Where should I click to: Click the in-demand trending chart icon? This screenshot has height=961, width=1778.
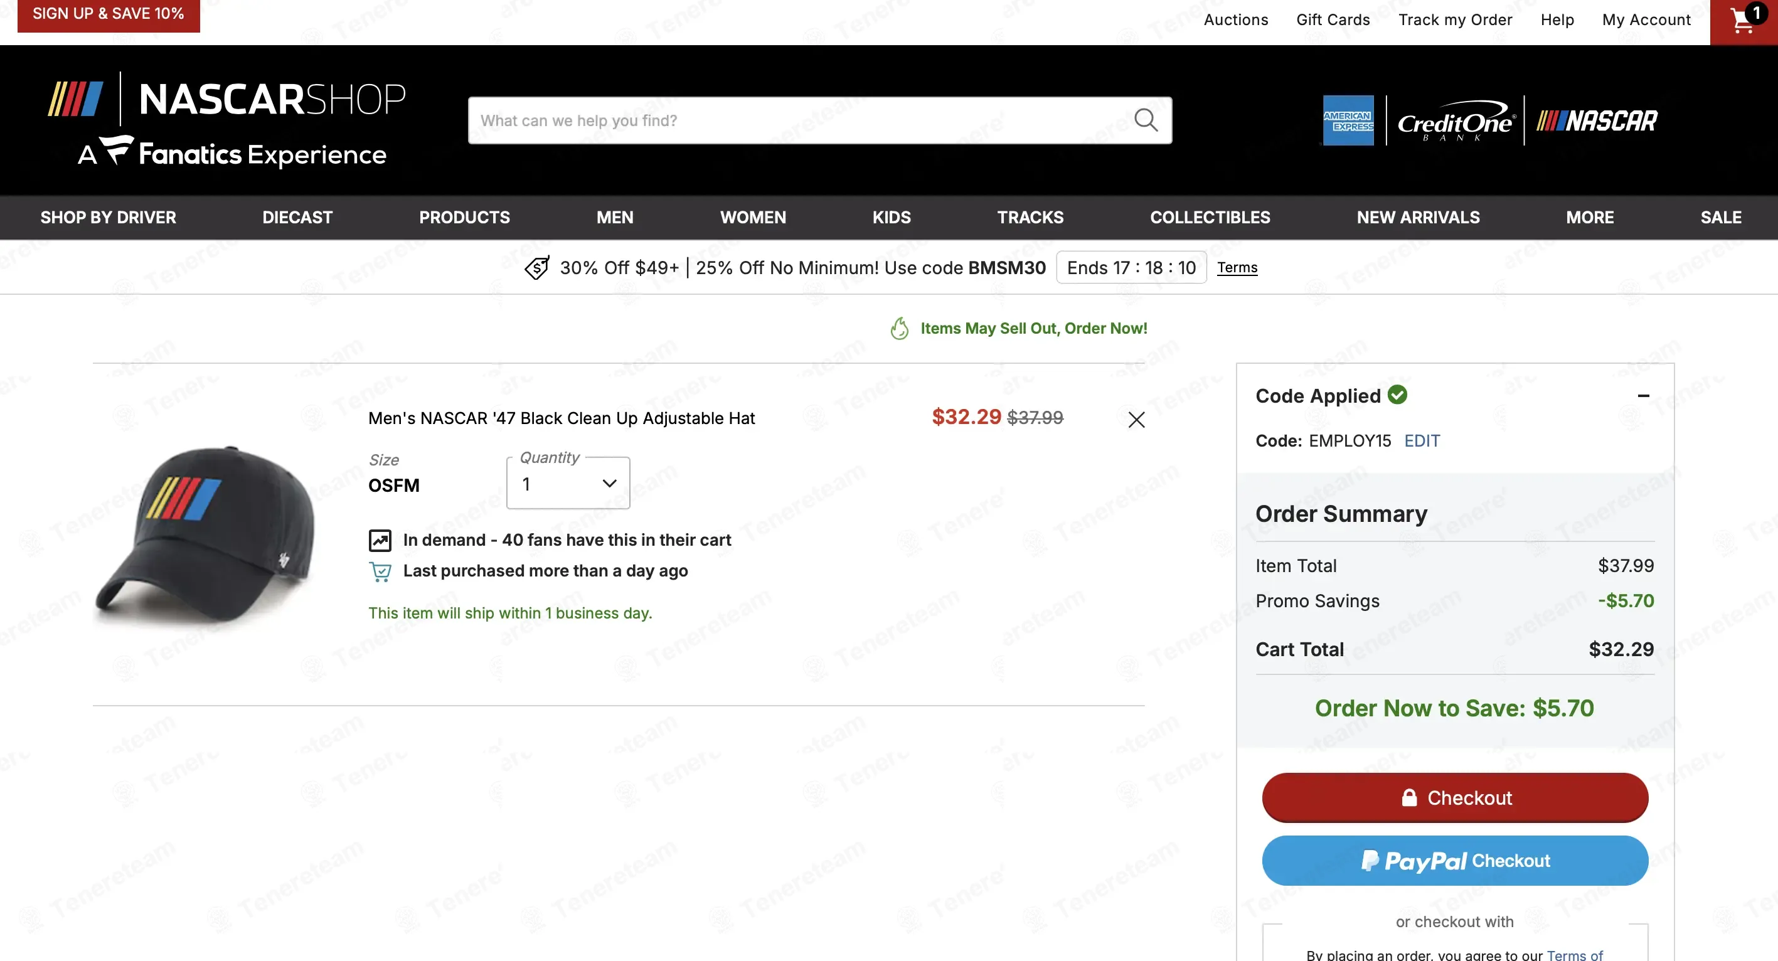(x=380, y=540)
